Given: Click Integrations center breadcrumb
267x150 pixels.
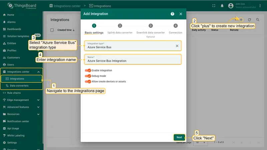Looking at the screenshot, I should point(65,6).
